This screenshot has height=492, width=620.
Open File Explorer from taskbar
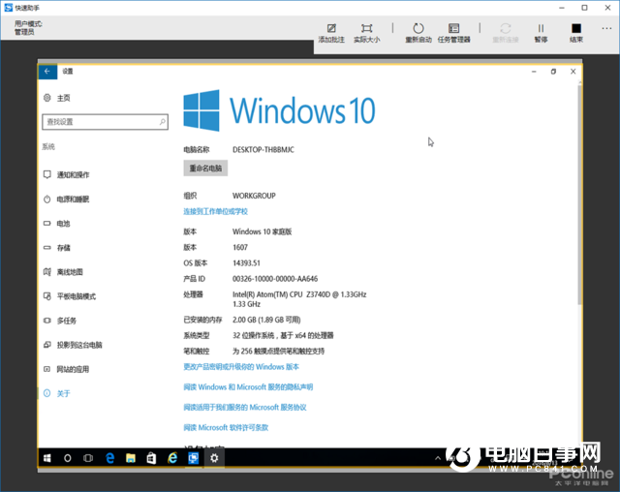(x=131, y=458)
